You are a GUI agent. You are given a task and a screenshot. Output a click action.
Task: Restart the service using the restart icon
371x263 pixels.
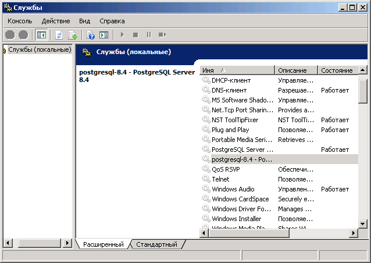coord(162,35)
